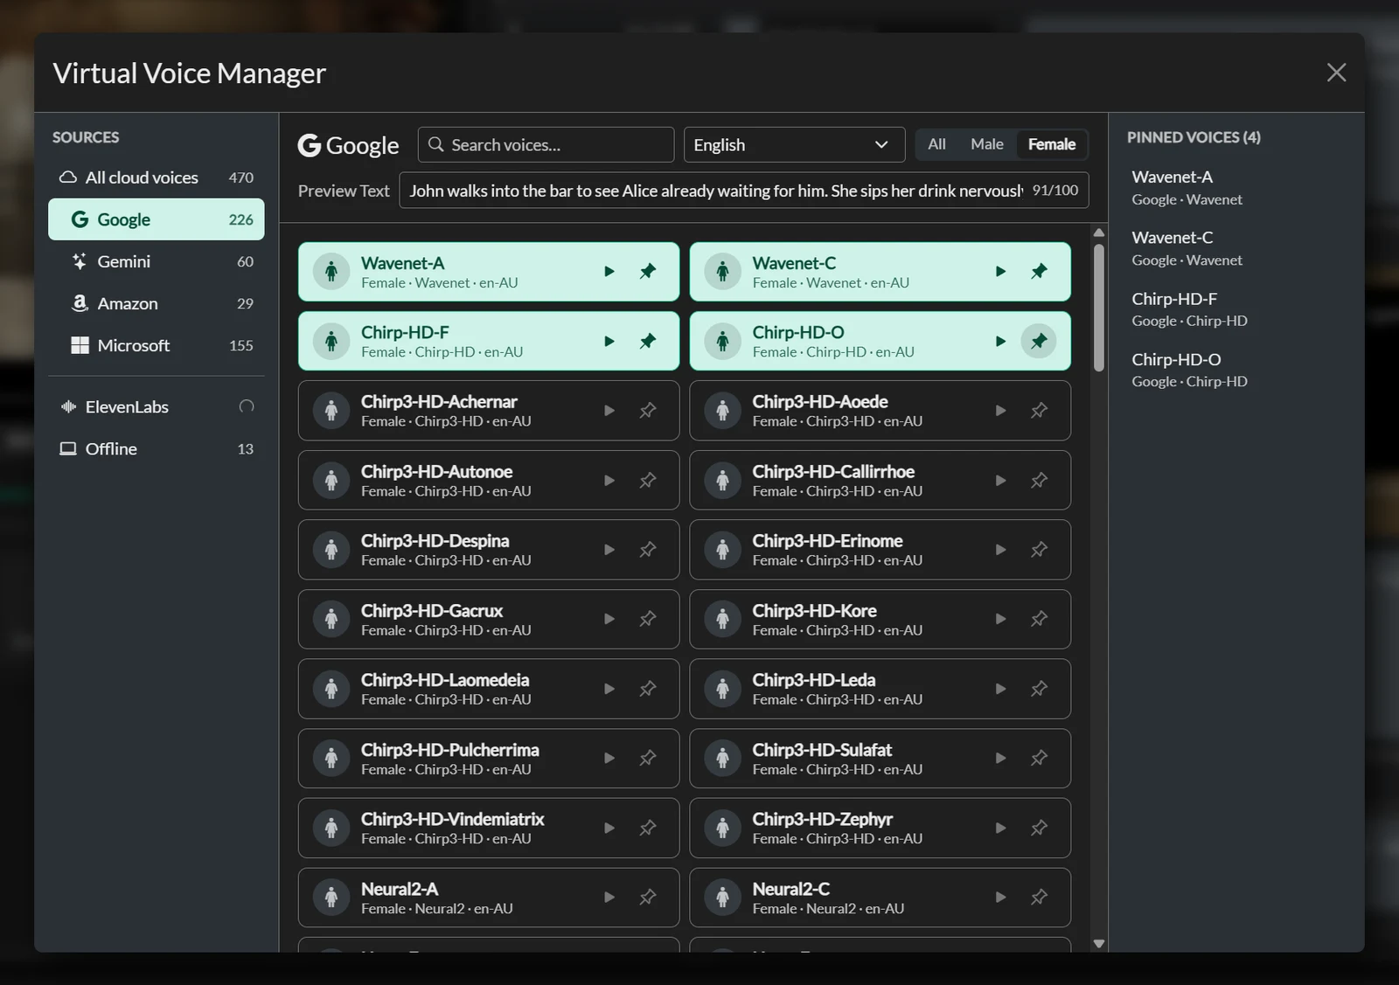This screenshot has width=1399, height=985.
Task: Play the Chirp3-HD-Zephyr preview
Action: (x=1000, y=828)
